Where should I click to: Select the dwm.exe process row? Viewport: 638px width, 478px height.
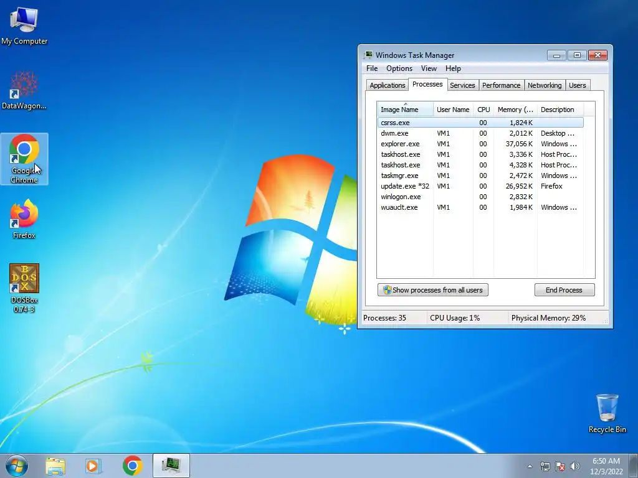pos(480,133)
